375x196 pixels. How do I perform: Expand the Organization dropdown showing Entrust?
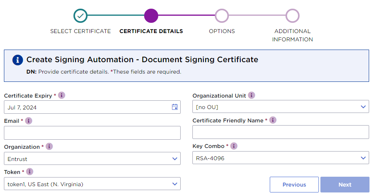92,159
